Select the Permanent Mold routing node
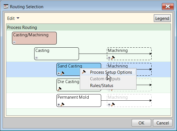 [x=79, y=100]
